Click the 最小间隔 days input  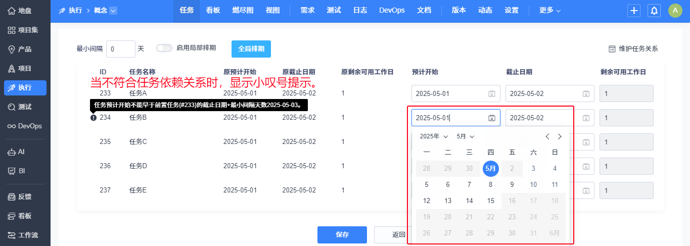[121, 49]
